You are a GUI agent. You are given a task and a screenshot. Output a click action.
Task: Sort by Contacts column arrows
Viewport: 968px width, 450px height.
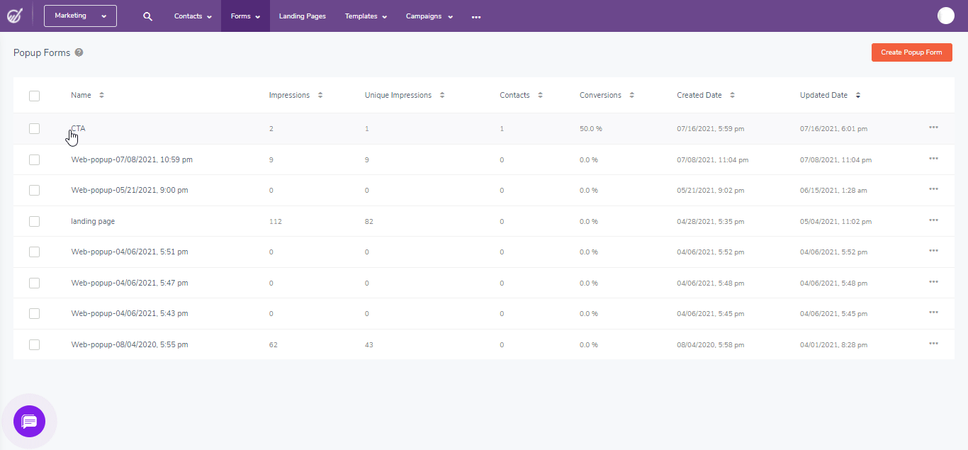pos(540,95)
